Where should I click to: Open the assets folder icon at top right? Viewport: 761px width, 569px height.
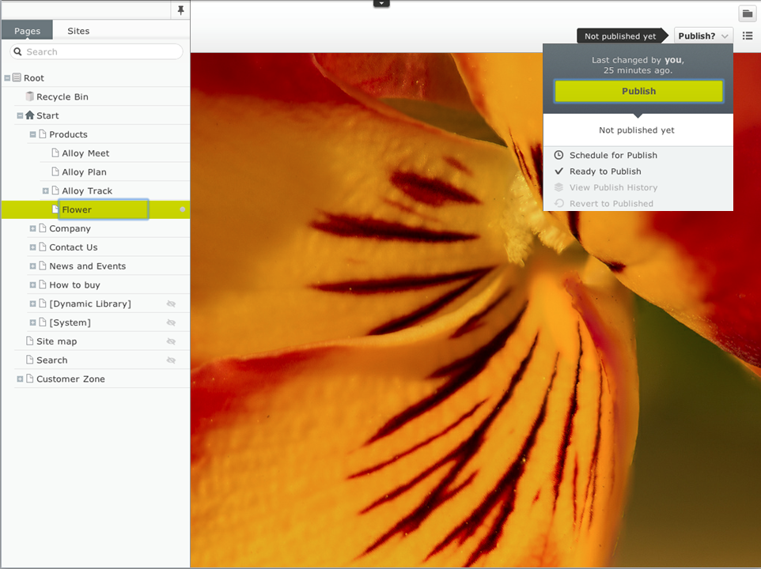coord(747,13)
